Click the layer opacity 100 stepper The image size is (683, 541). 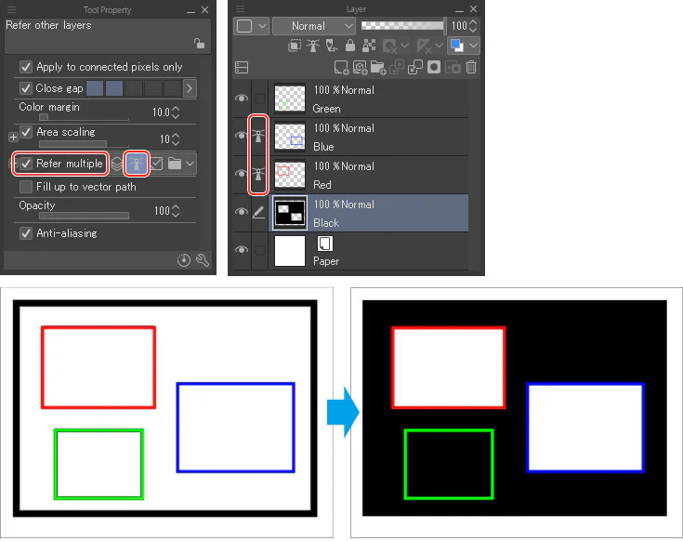click(474, 26)
